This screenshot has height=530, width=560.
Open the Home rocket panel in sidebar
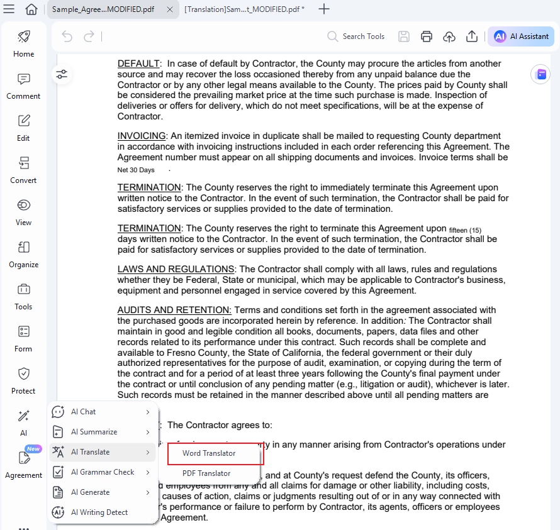click(23, 44)
